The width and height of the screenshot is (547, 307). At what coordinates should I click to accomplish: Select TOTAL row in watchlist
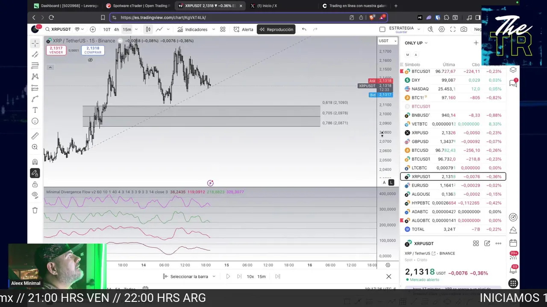[453, 229]
